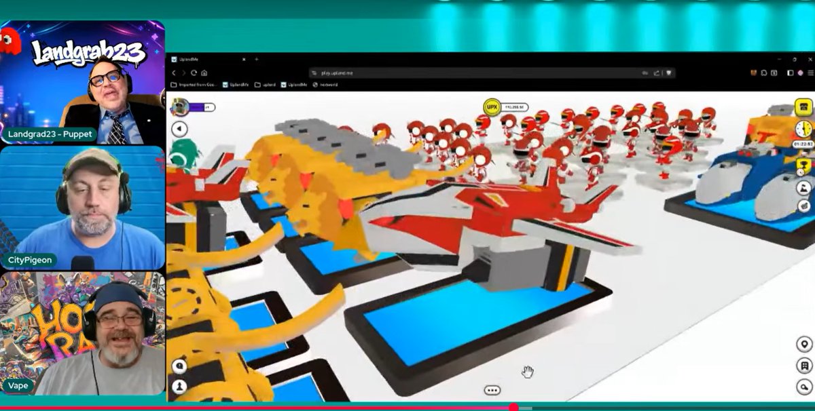Open the round icon below the factory
The image size is (815, 411).
click(x=804, y=206)
